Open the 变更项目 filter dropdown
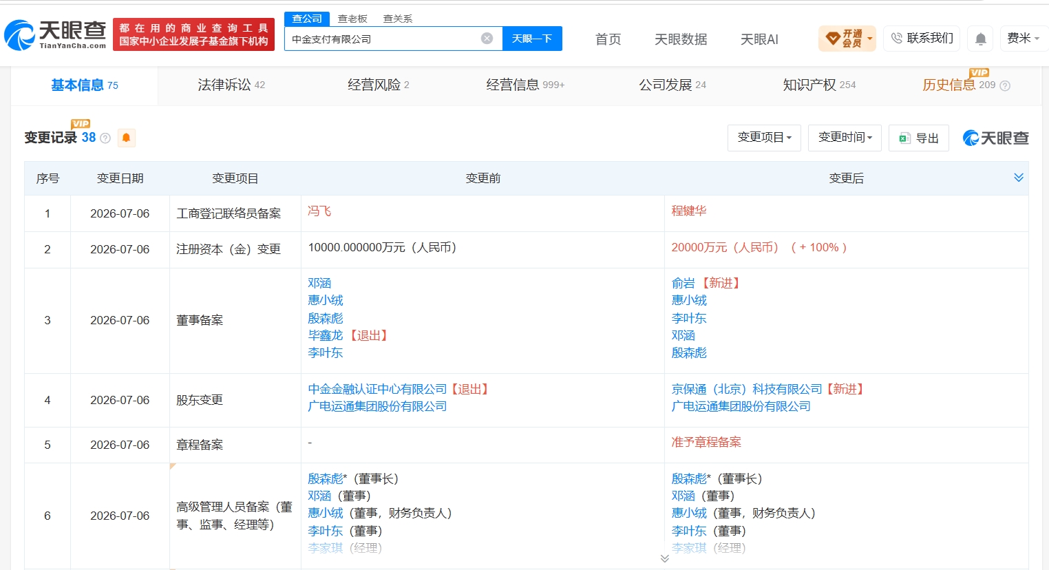 [764, 138]
